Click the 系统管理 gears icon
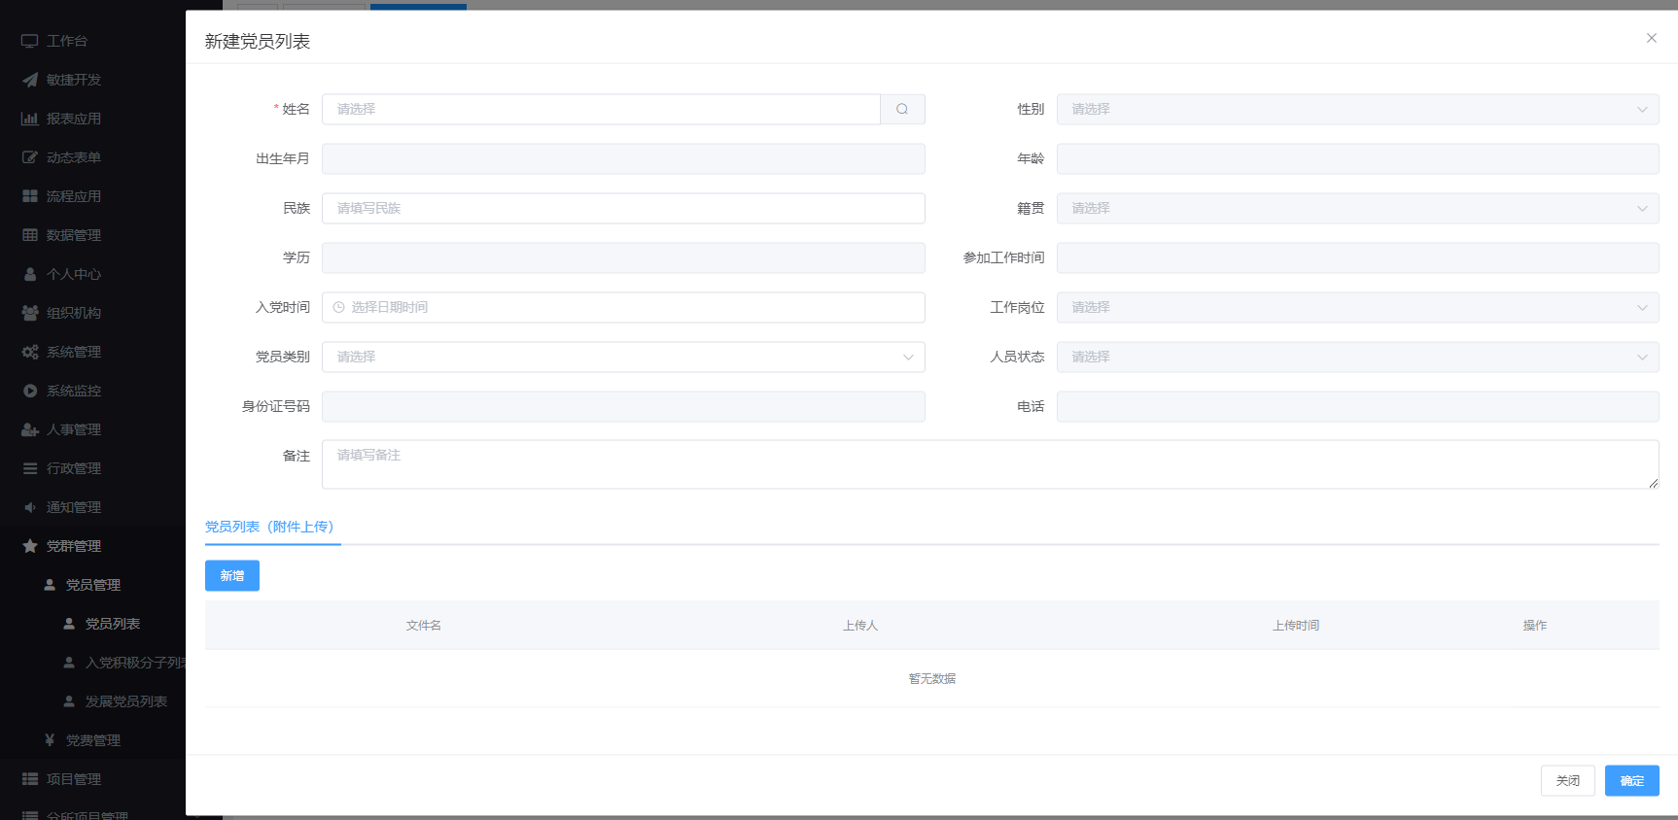This screenshot has height=820, width=1678. coord(30,352)
